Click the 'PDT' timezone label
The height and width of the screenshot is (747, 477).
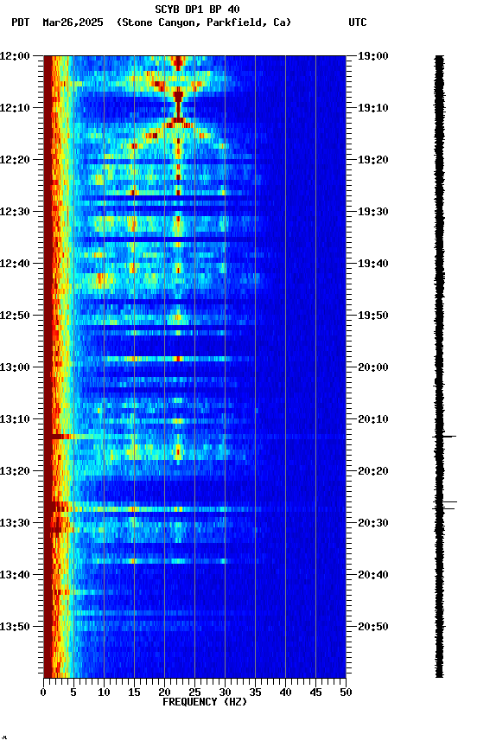(21, 22)
